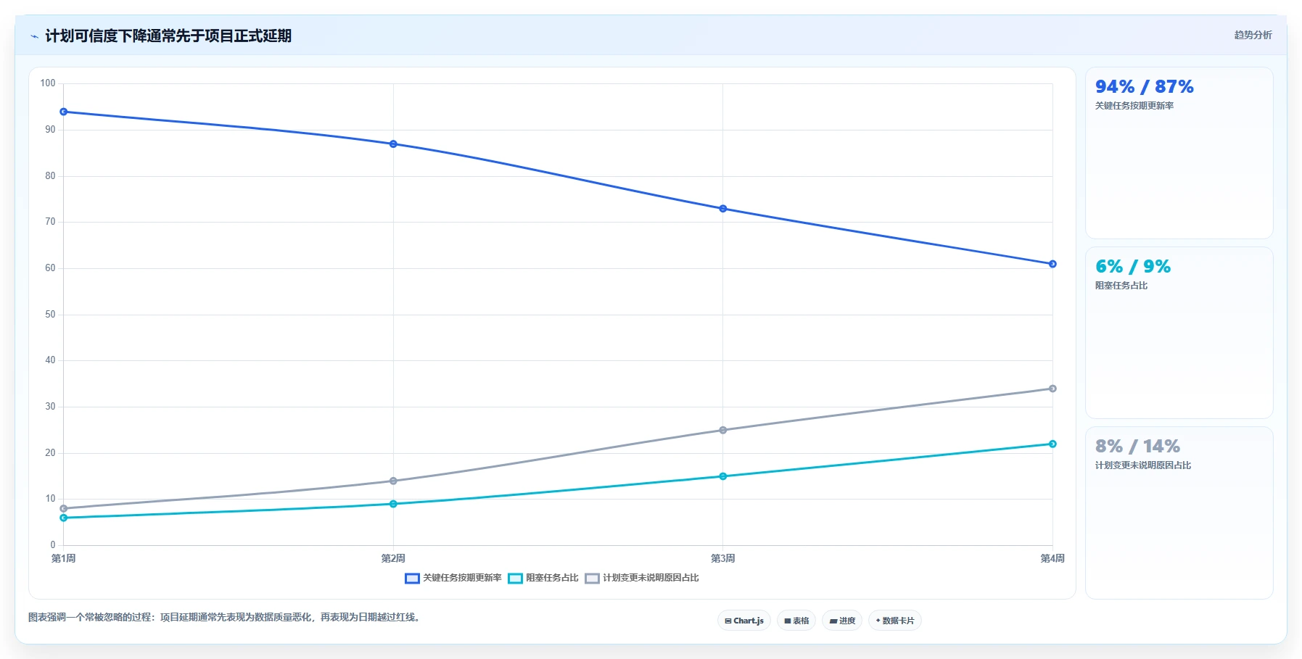Click the chart title 计划可信度下降通常先于项目正式延期
1302x659 pixels.
(168, 36)
